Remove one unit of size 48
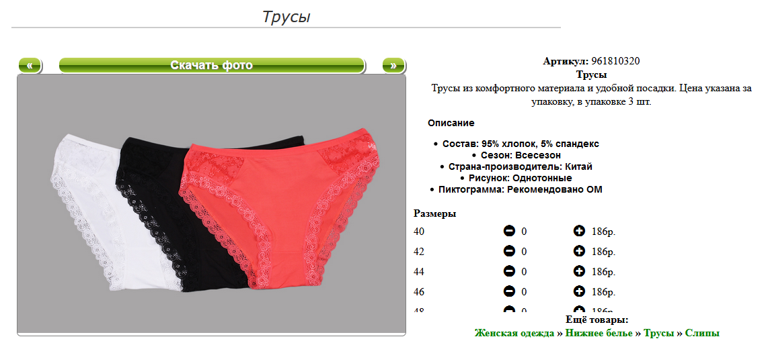This screenshot has width=768, height=343. click(x=509, y=309)
